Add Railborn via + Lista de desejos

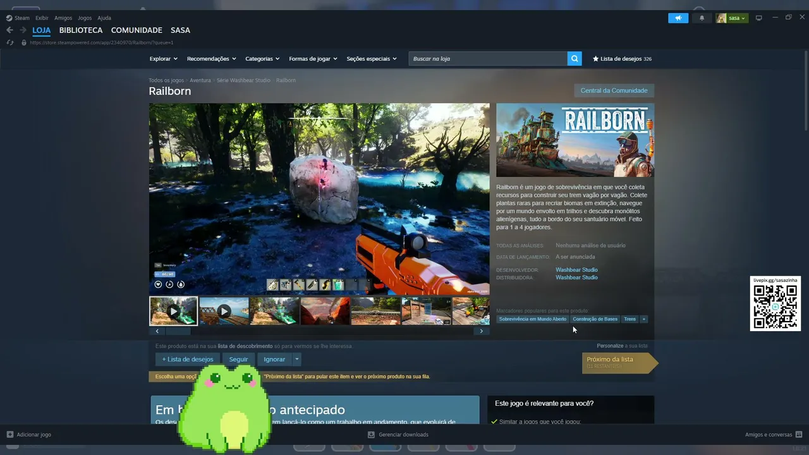click(x=188, y=359)
